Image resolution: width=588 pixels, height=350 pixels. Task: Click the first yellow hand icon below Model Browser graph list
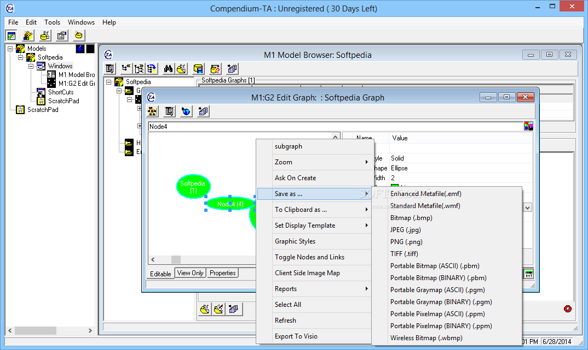pyautogui.click(x=205, y=309)
